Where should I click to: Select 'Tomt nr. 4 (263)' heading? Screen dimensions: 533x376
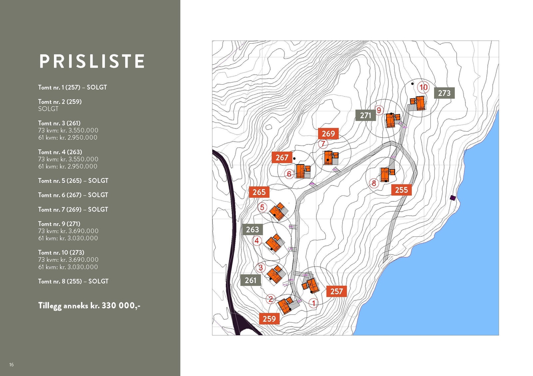click(x=60, y=152)
